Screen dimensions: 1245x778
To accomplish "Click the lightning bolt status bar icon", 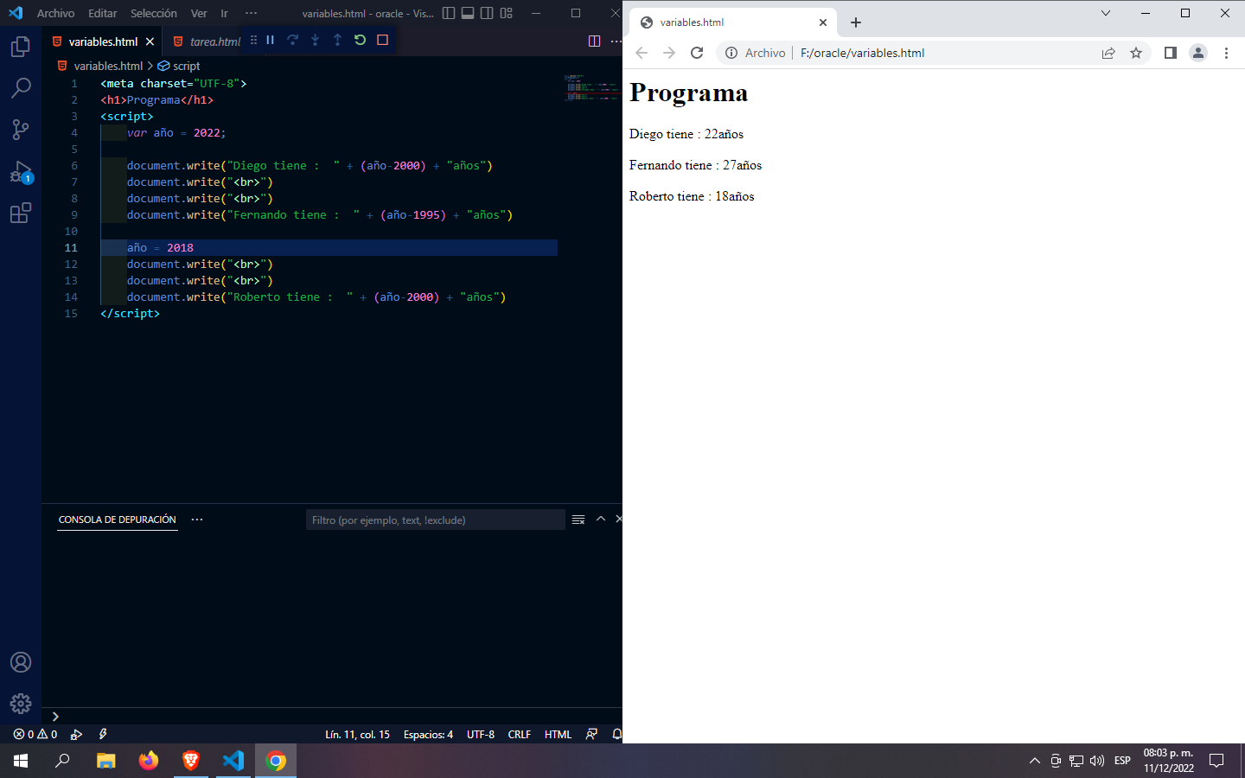I will 103,734.
